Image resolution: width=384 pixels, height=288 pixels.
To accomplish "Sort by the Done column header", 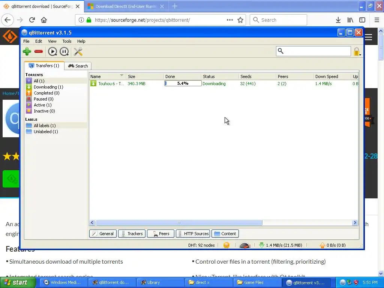I will tap(183, 76).
